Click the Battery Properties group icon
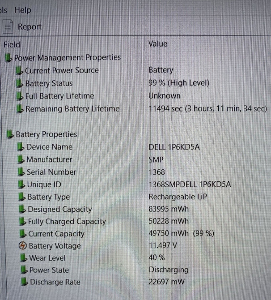Viewport: 271px width, 300px height. click(x=10, y=134)
